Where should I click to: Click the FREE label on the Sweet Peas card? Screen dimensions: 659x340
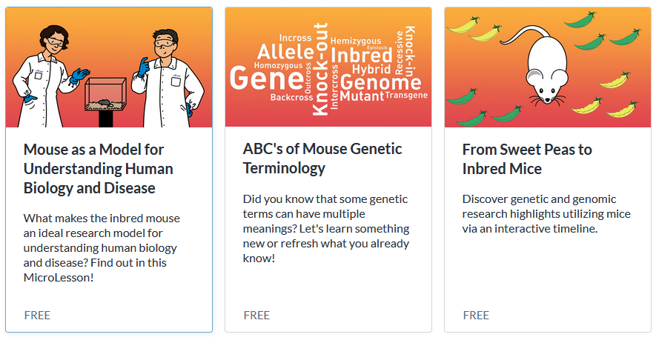point(476,315)
